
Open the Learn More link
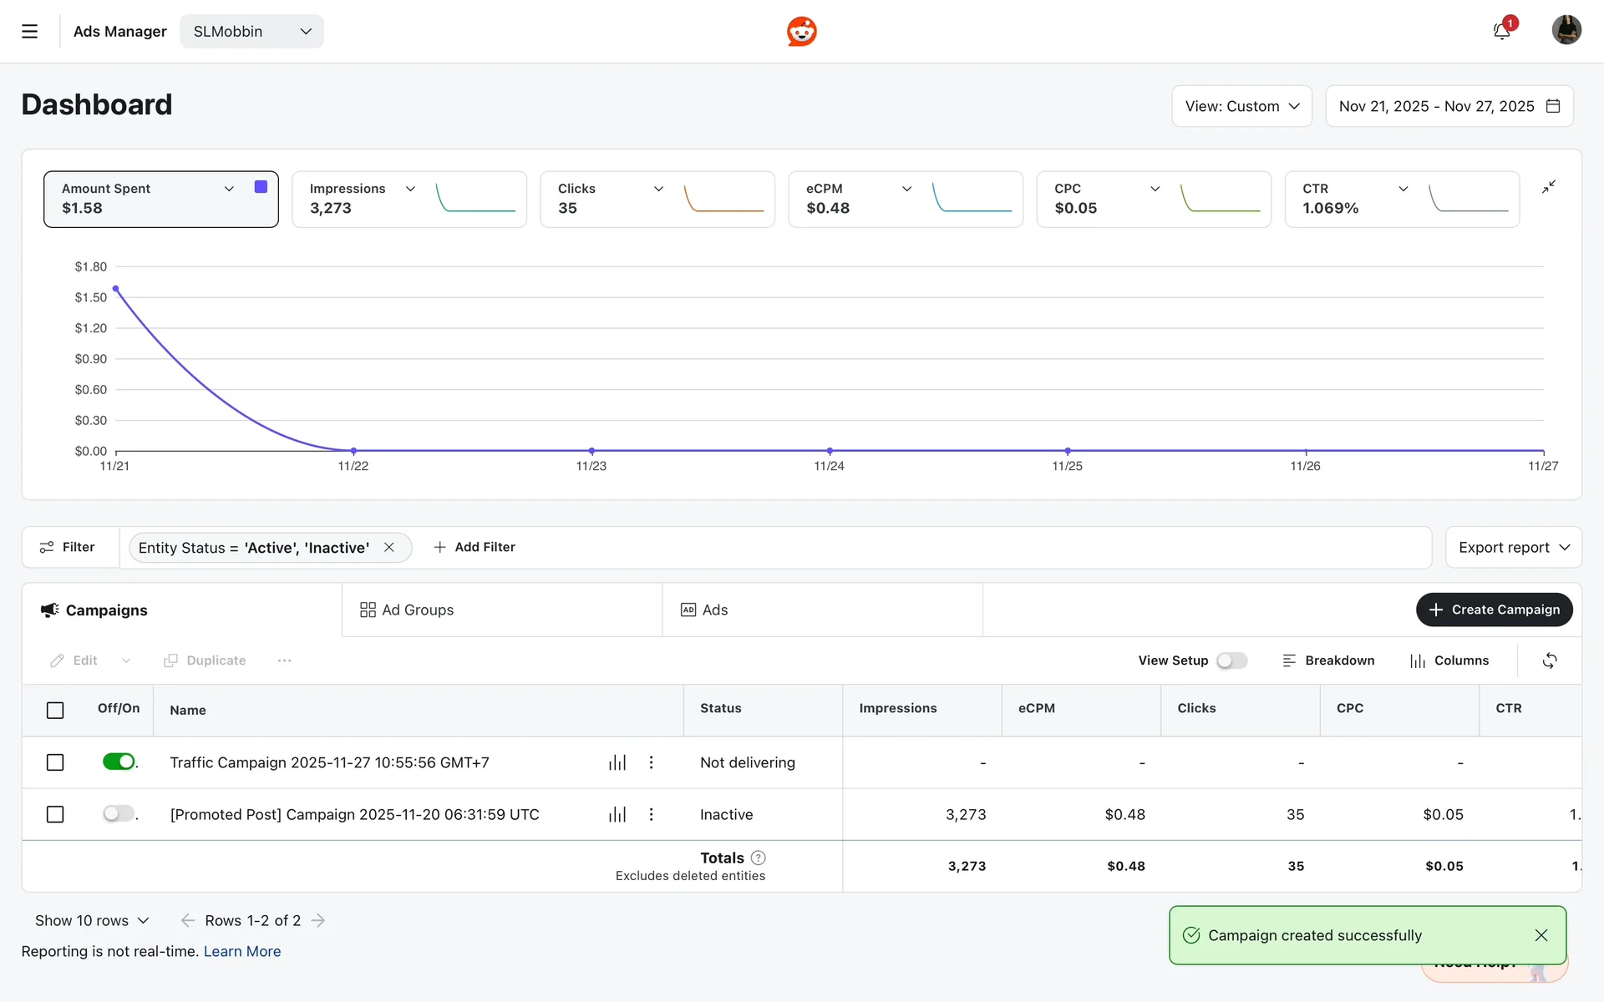(242, 951)
